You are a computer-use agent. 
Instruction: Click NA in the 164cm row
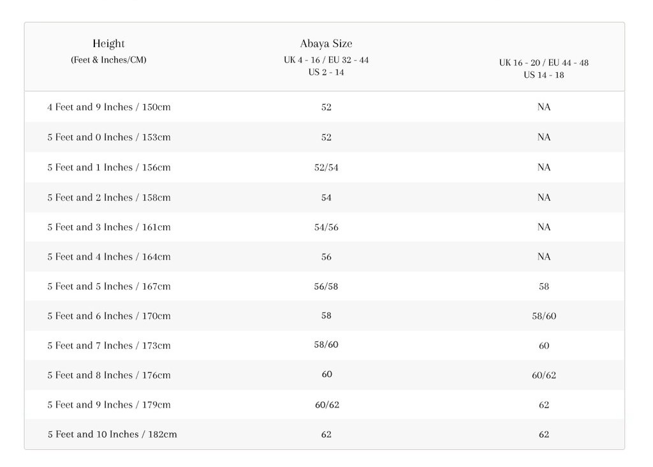(544, 256)
